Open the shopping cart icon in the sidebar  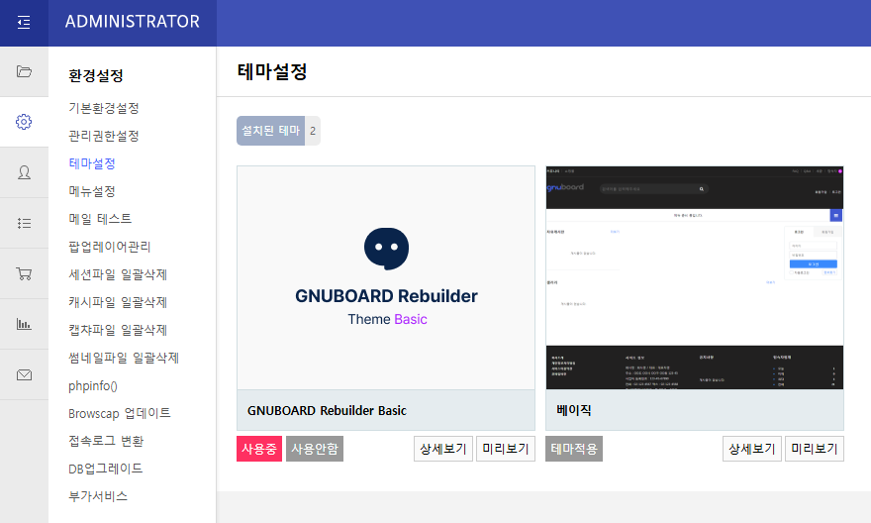[x=24, y=273]
